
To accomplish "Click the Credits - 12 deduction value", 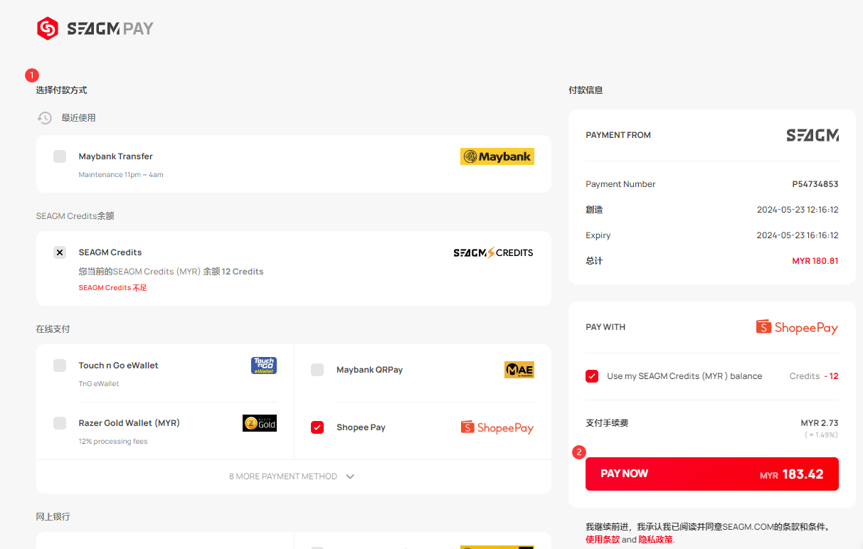I will pos(814,376).
